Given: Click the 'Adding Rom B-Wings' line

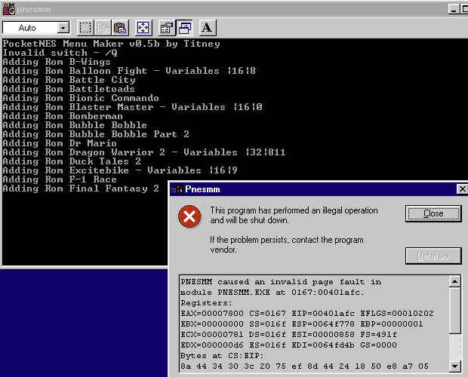Looking at the screenshot, I should 57,62.
